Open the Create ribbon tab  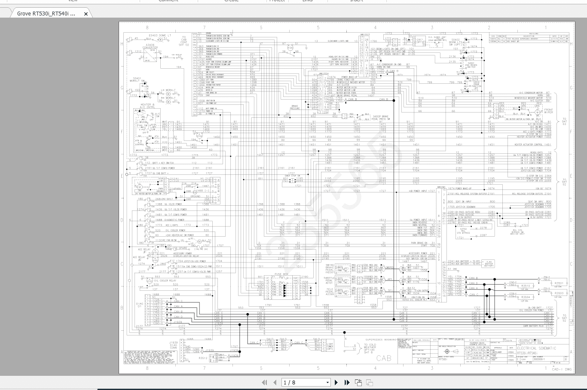click(231, 1)
